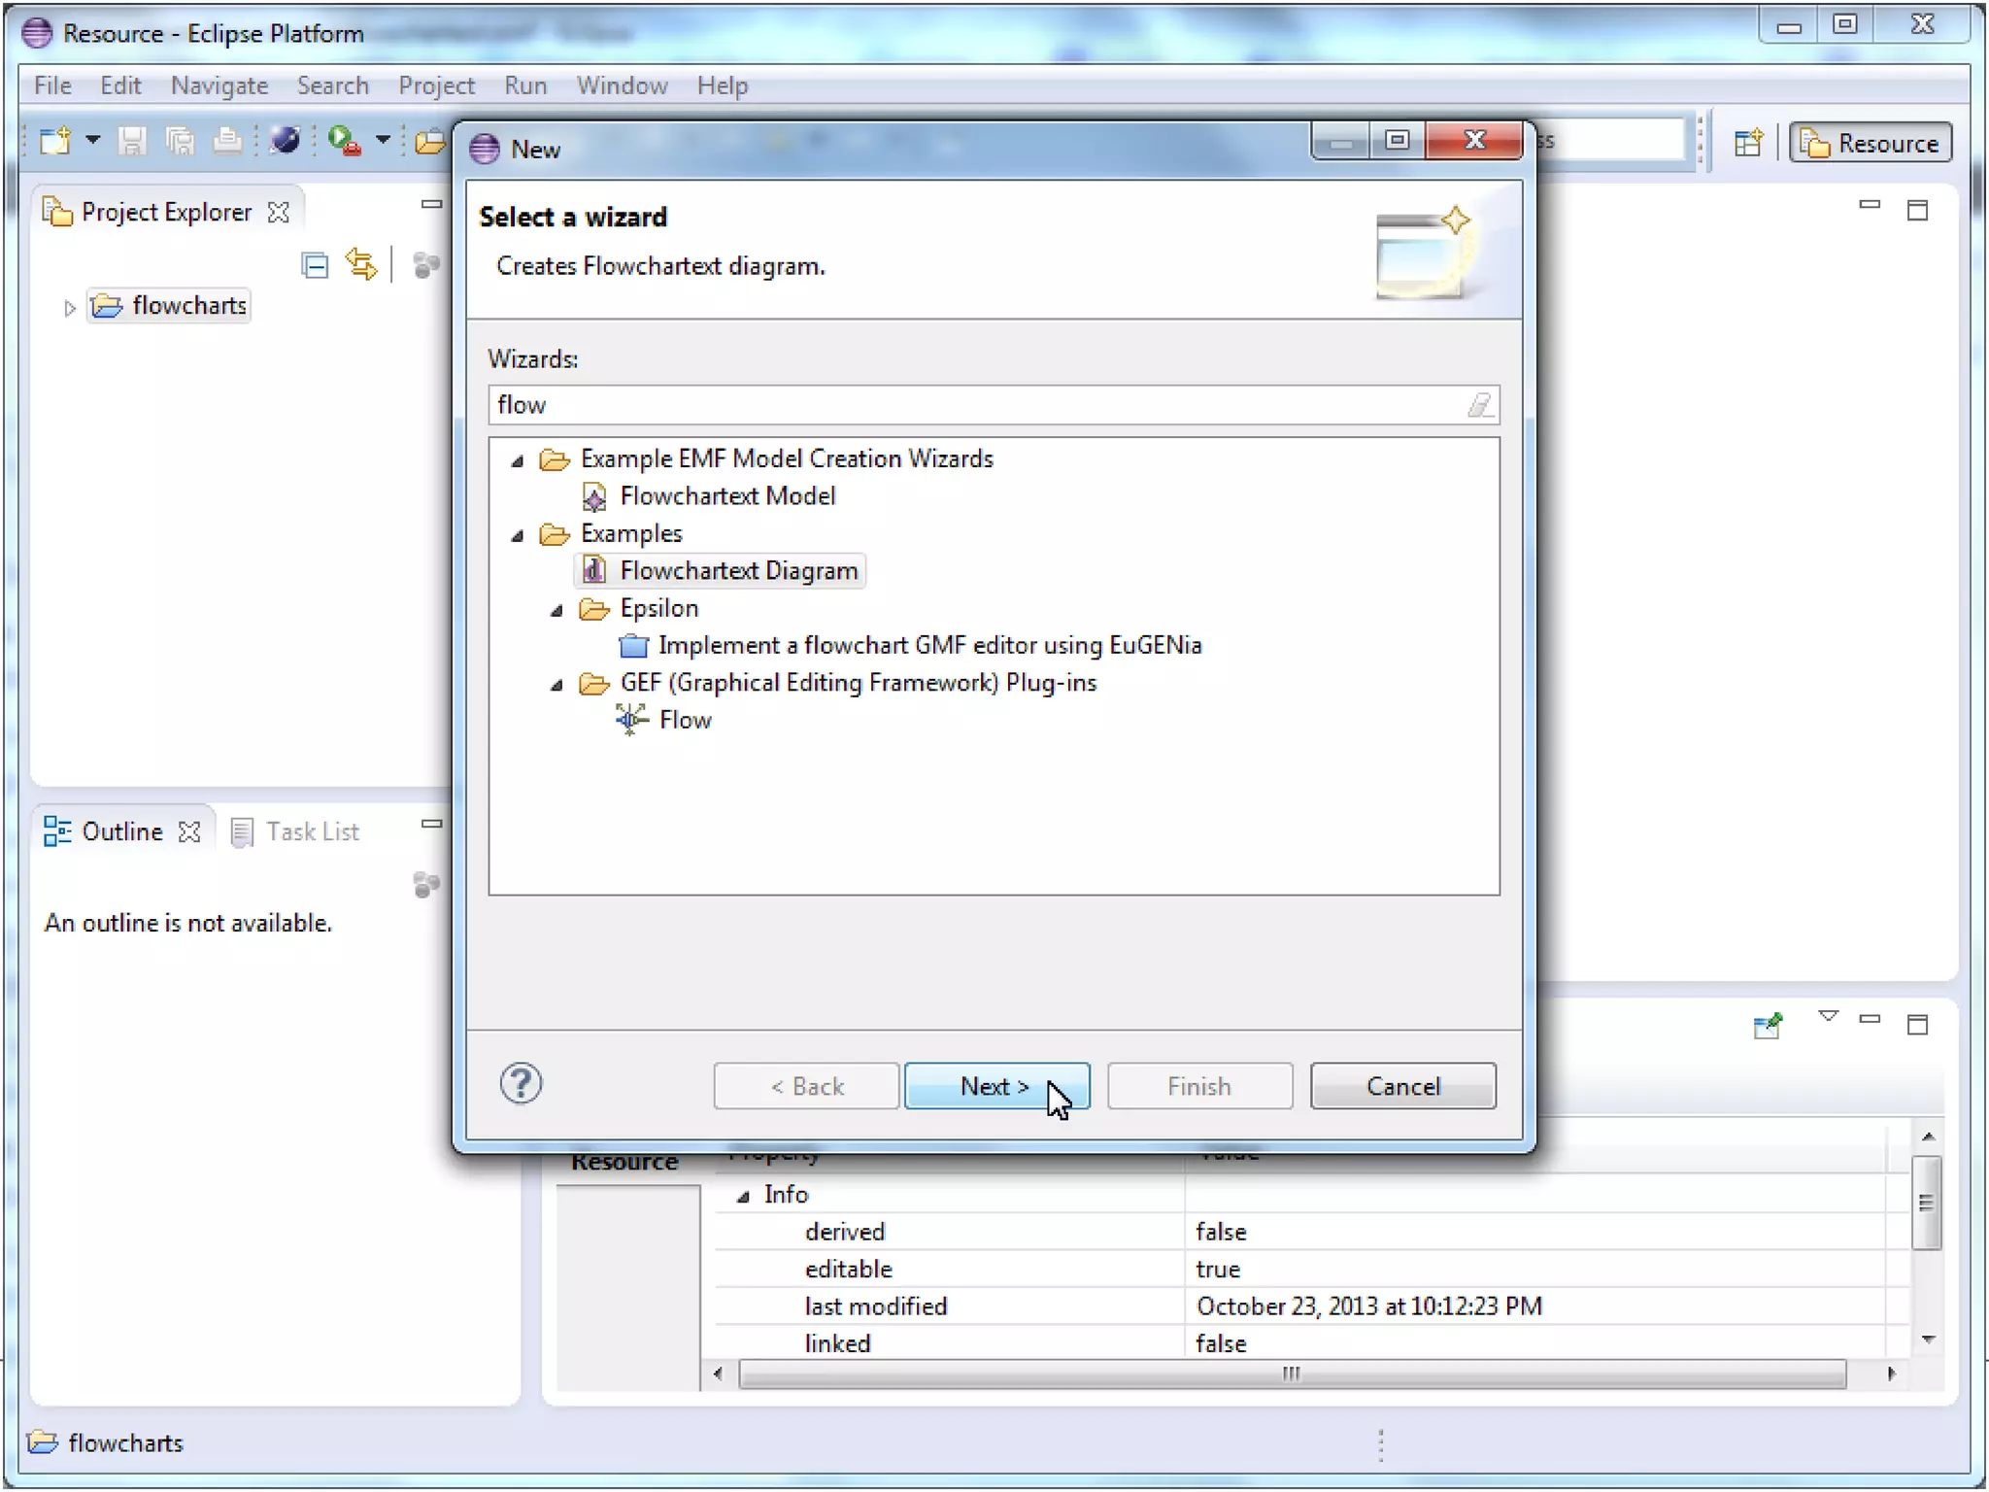This screenshot has width=1989, height=1492.
Task: Click the Print toolbar icon
Action: [x=227, y=142]
